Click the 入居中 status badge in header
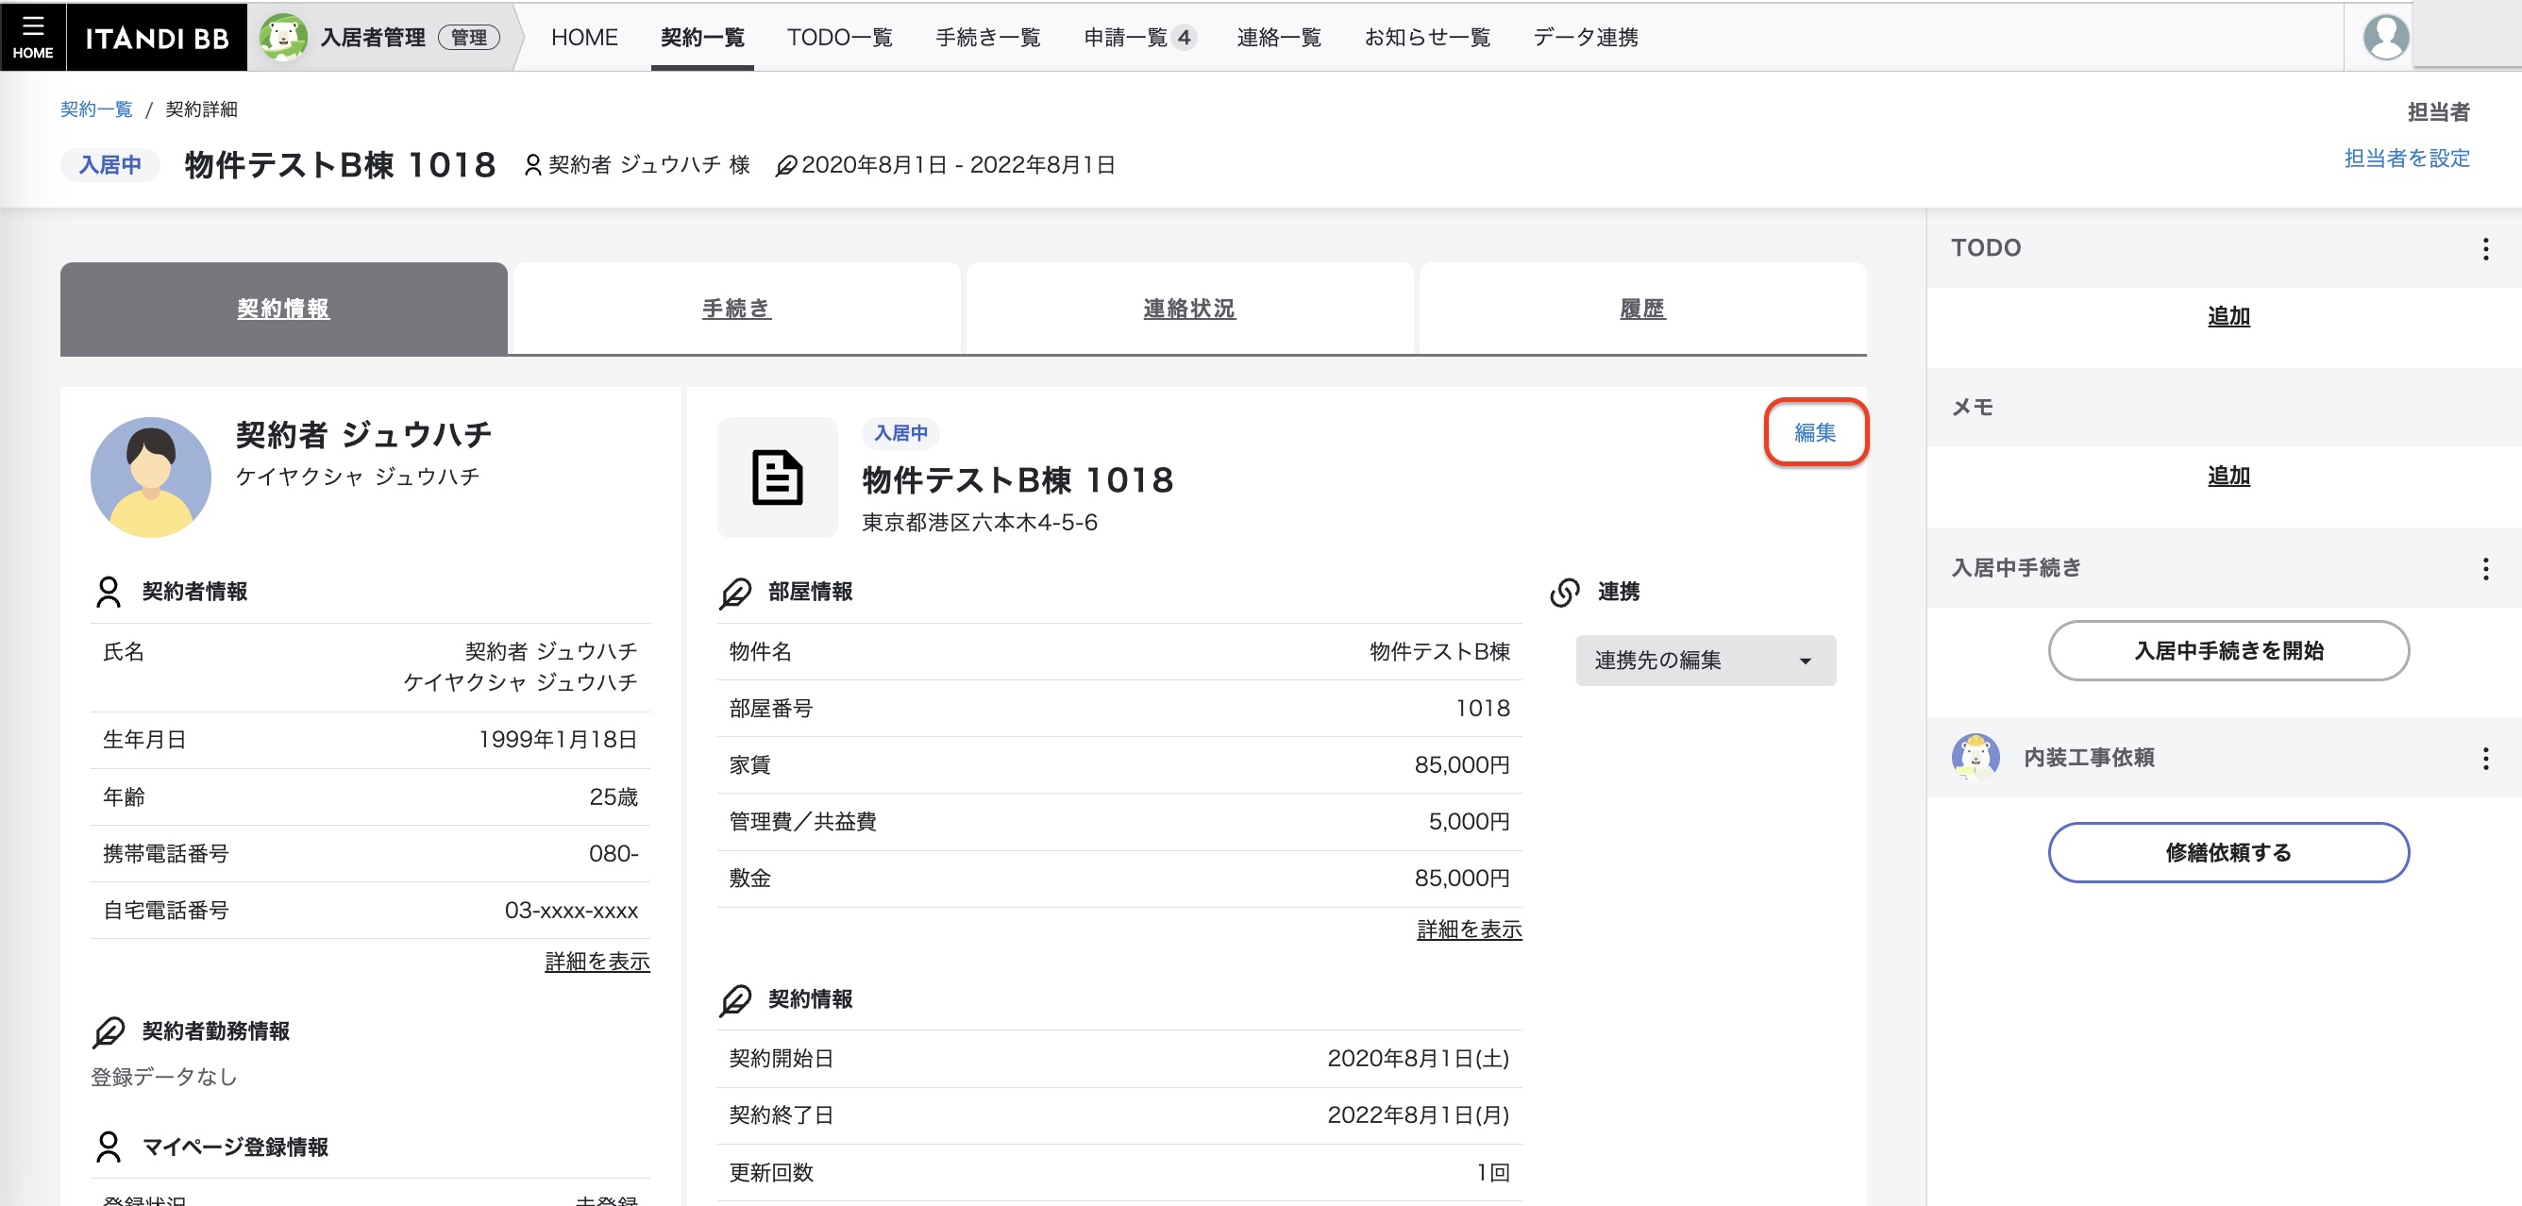2522x1206 pixels. click(x=109, y=164)
